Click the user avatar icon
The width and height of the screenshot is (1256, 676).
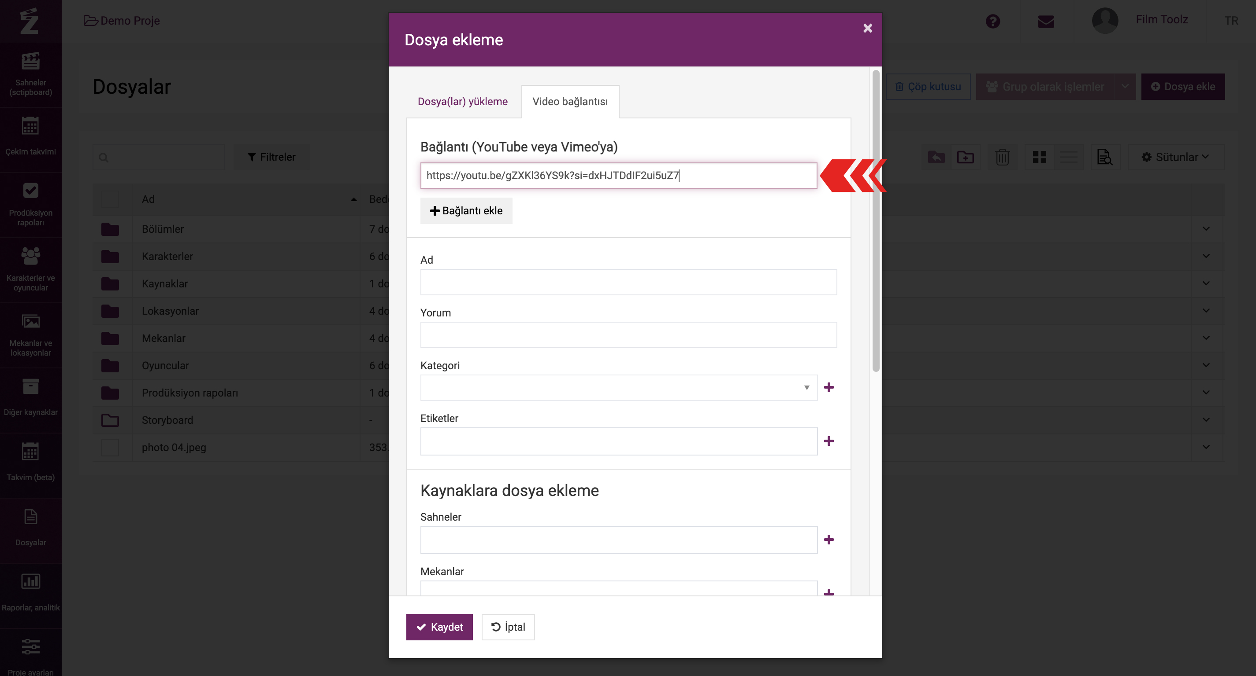tap(1105, 20)
